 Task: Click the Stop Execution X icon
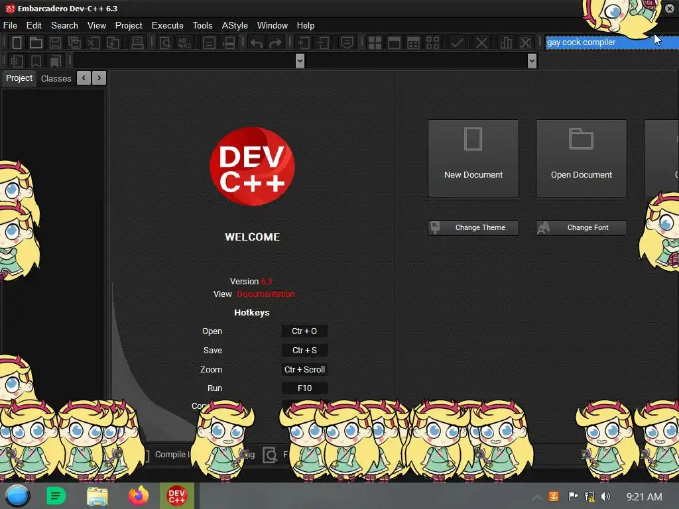(x=481, y=43)
